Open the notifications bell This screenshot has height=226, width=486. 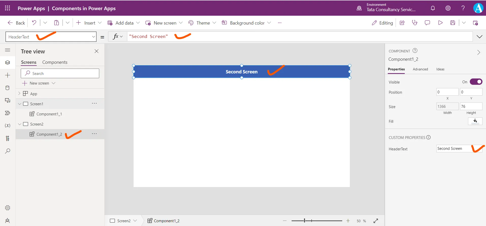(x=433, y=8)
